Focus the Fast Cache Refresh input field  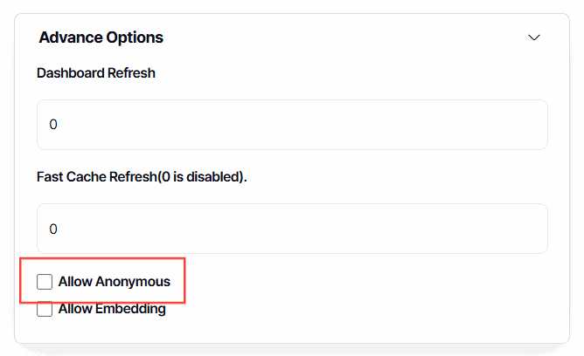(x=292, y=229)
